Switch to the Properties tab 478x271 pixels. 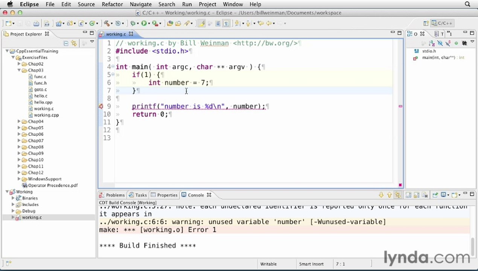click(164, 195)
